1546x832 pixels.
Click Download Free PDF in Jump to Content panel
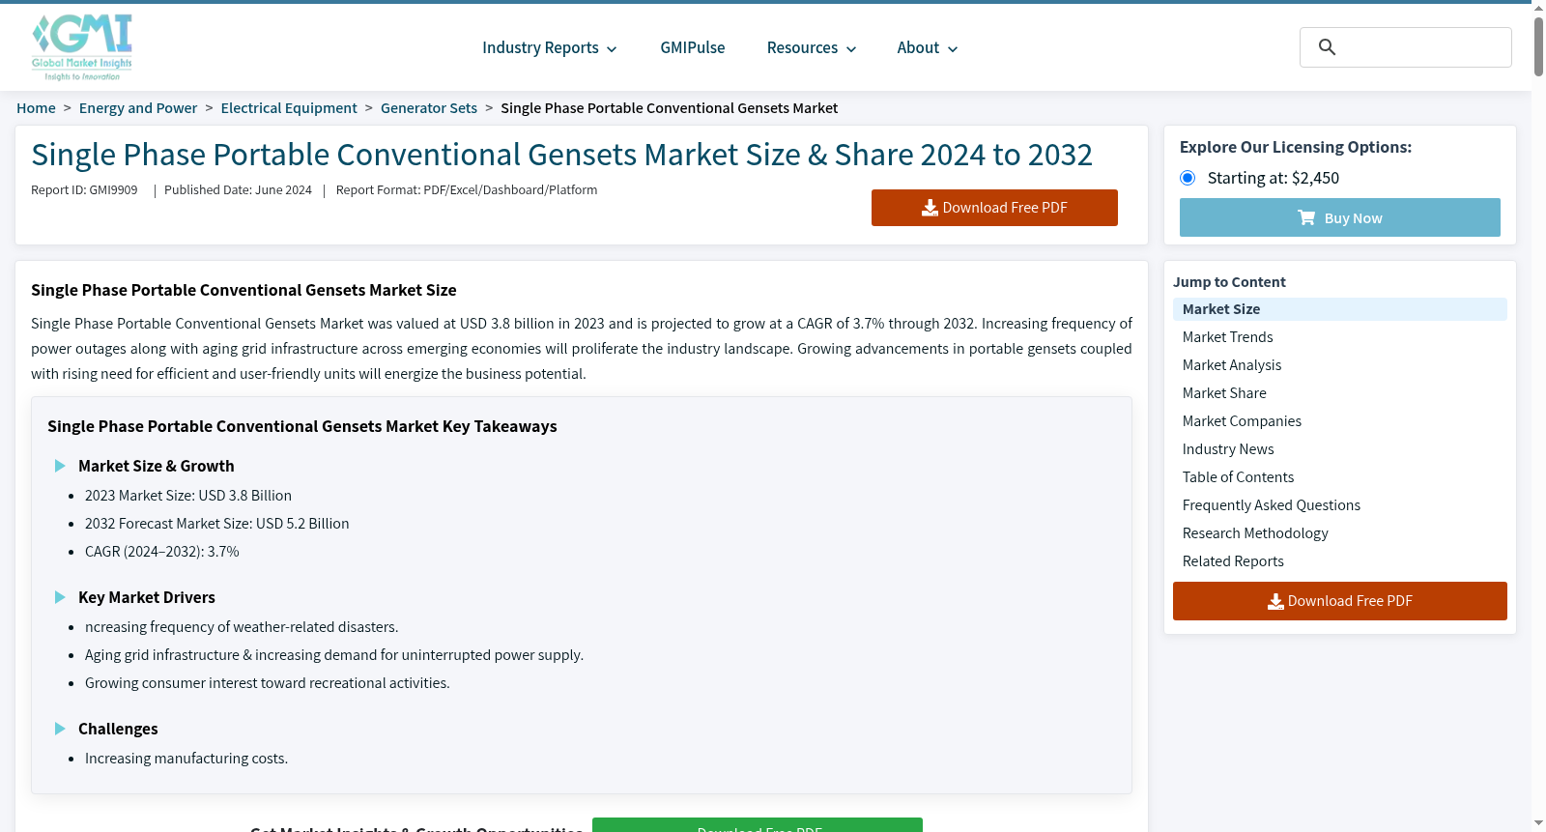coord(1339,601)
